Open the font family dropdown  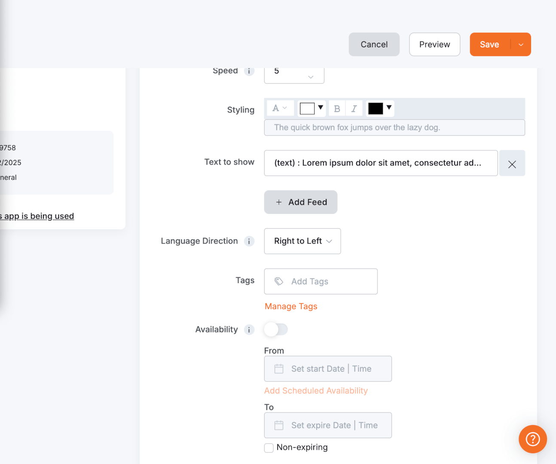click(x=280, y=108)
